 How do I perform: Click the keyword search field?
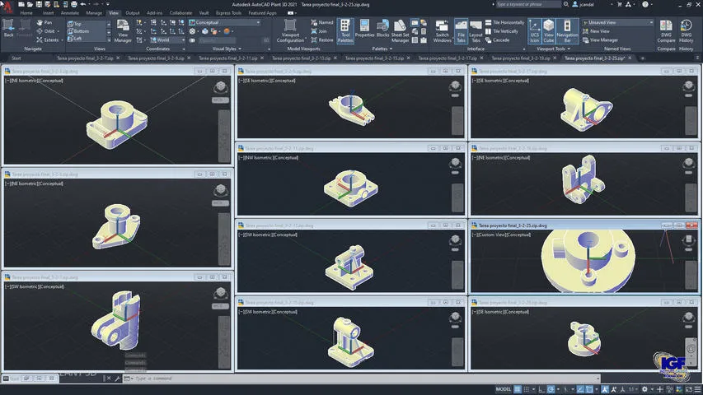[x=528, y=4]
